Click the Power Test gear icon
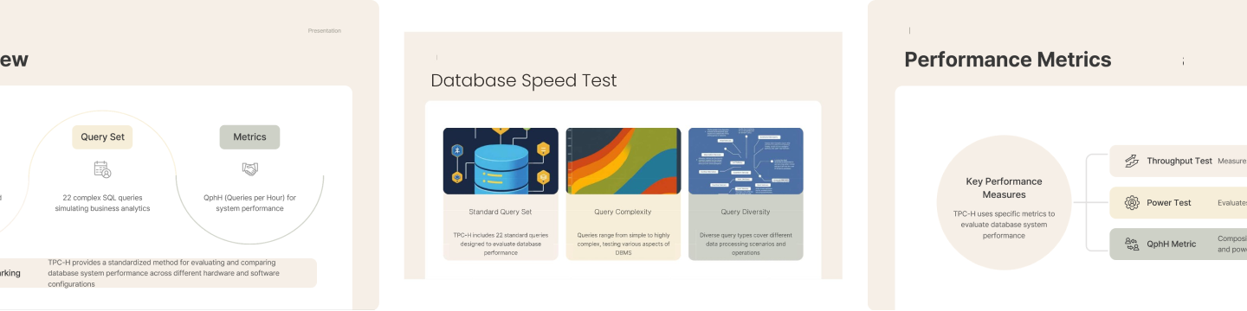The image size is (1247, 311). click(x=1131, y=203)
